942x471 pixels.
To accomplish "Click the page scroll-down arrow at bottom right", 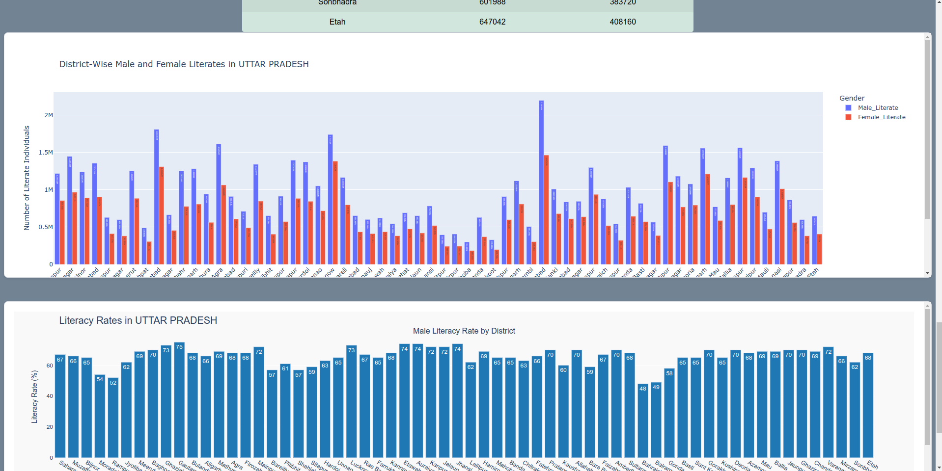I will pyautogui.click(x=939, y=467).
